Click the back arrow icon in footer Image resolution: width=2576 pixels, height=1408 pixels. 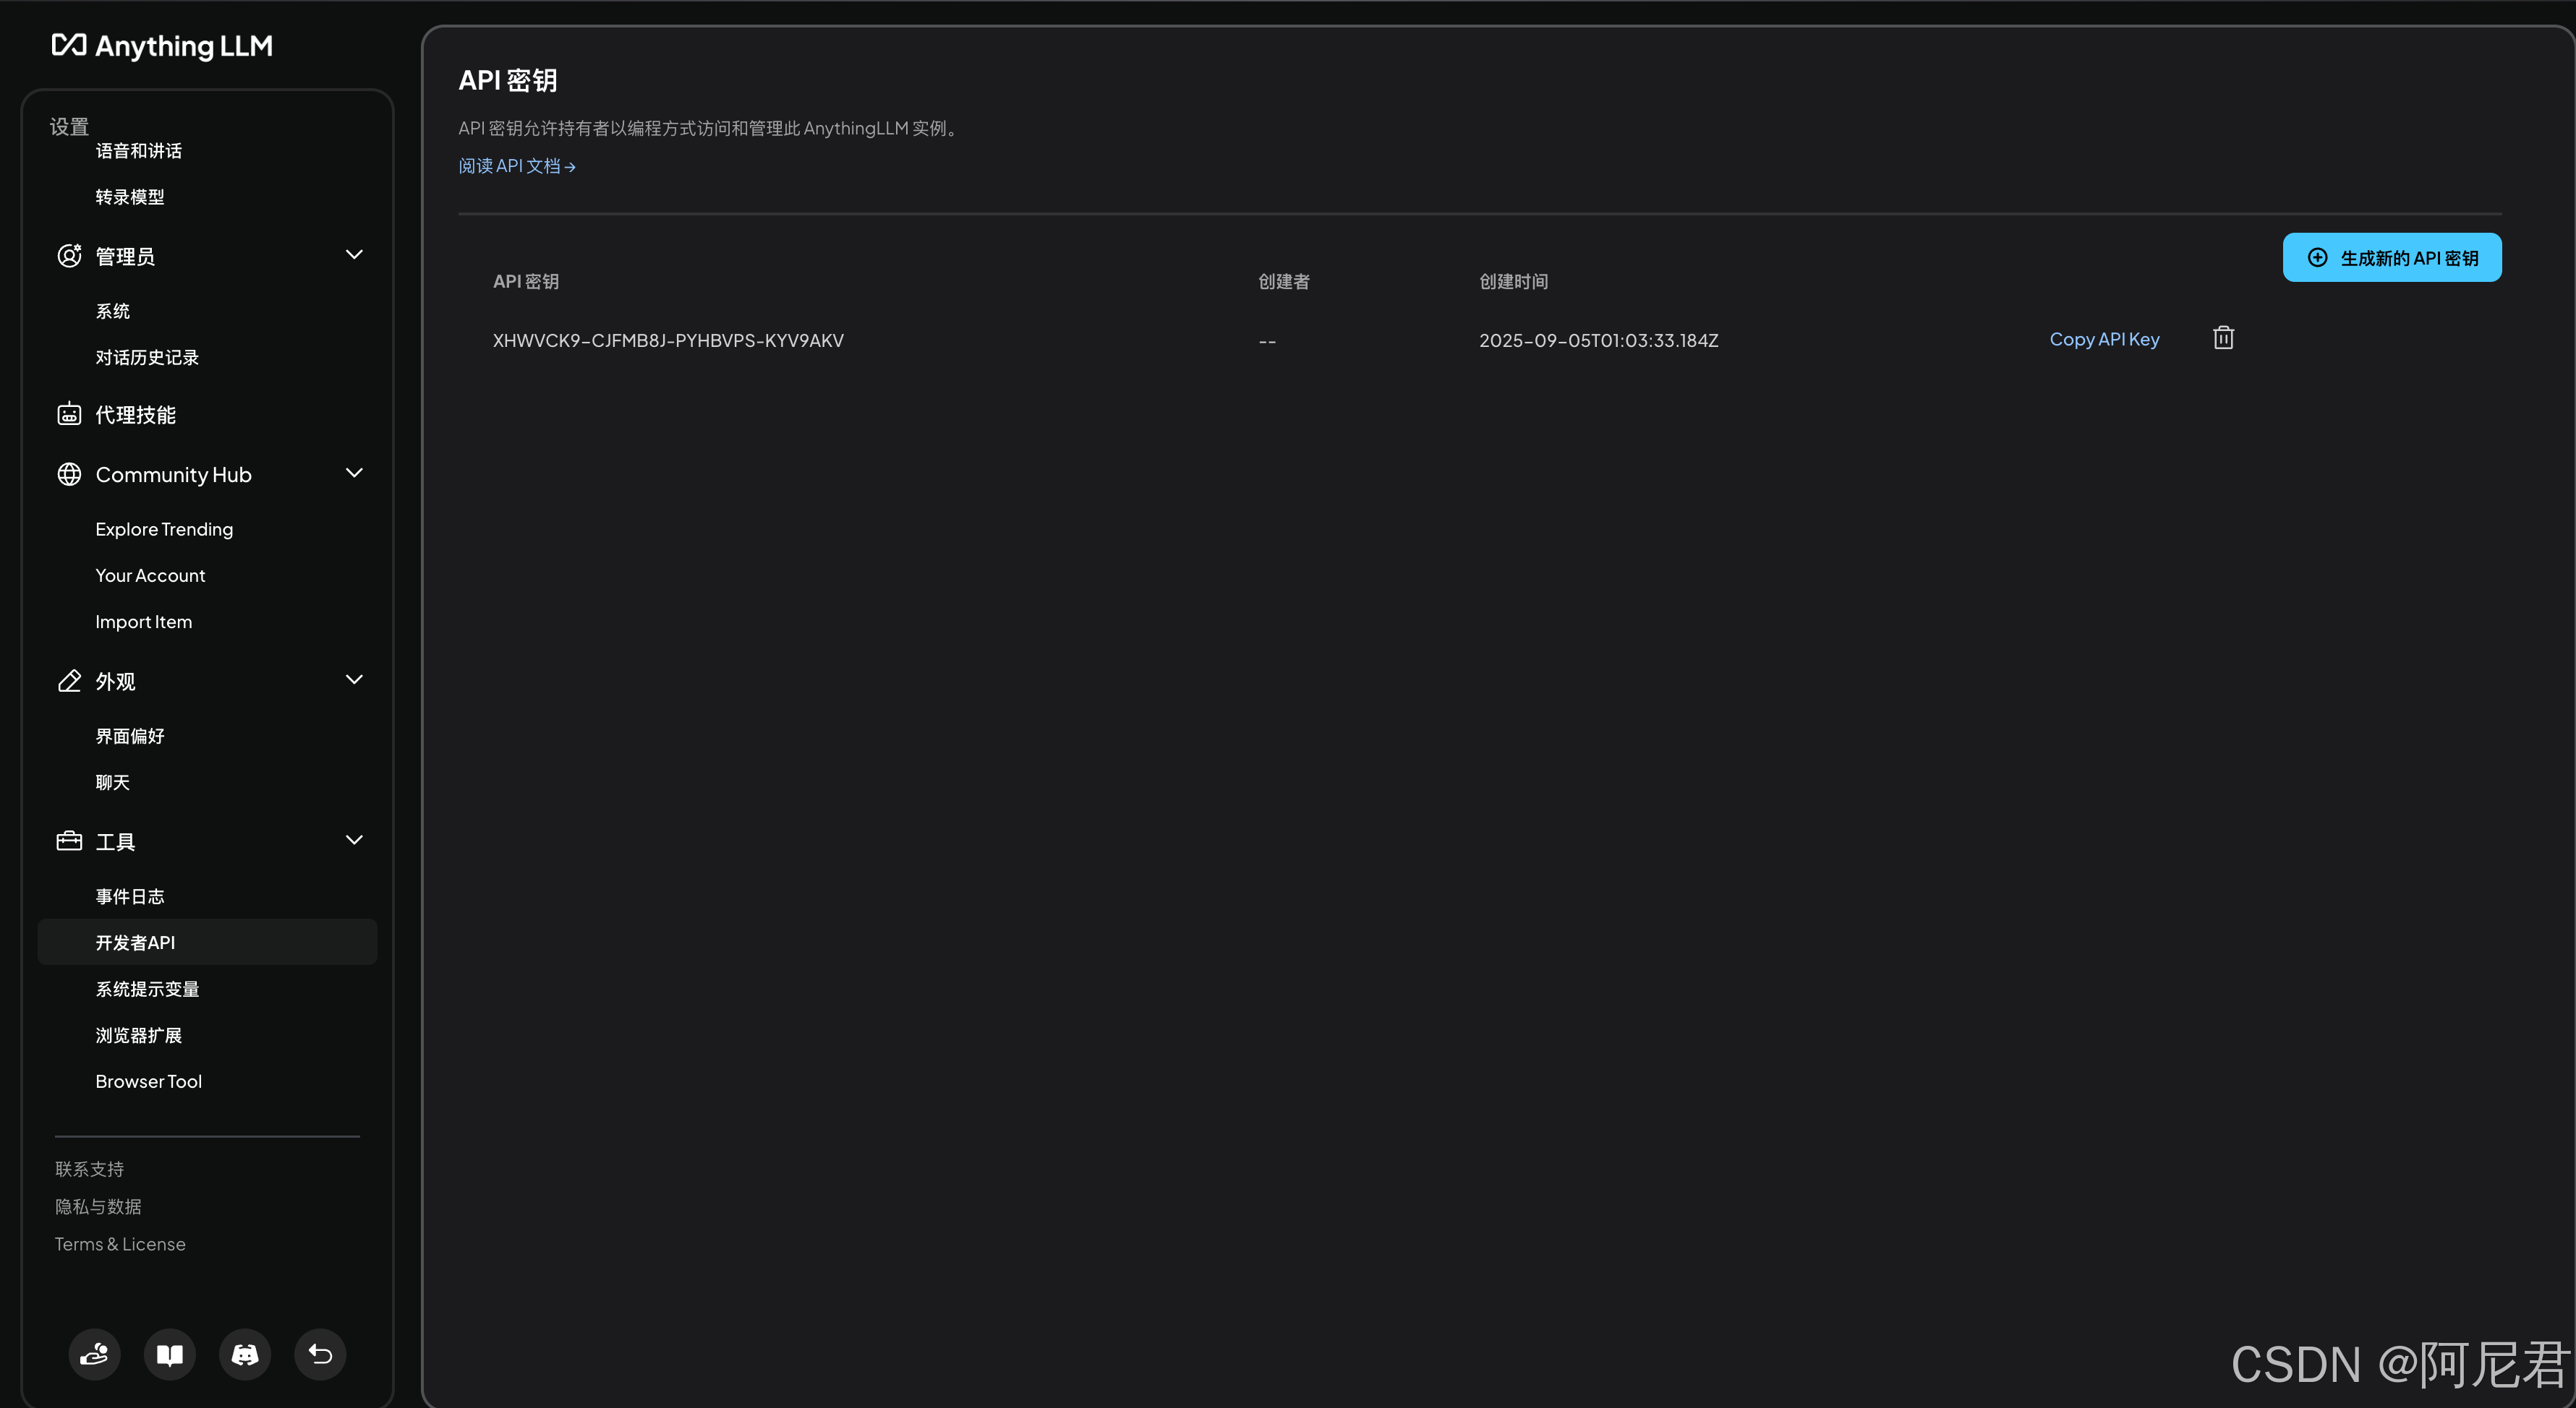[320, 1354]
